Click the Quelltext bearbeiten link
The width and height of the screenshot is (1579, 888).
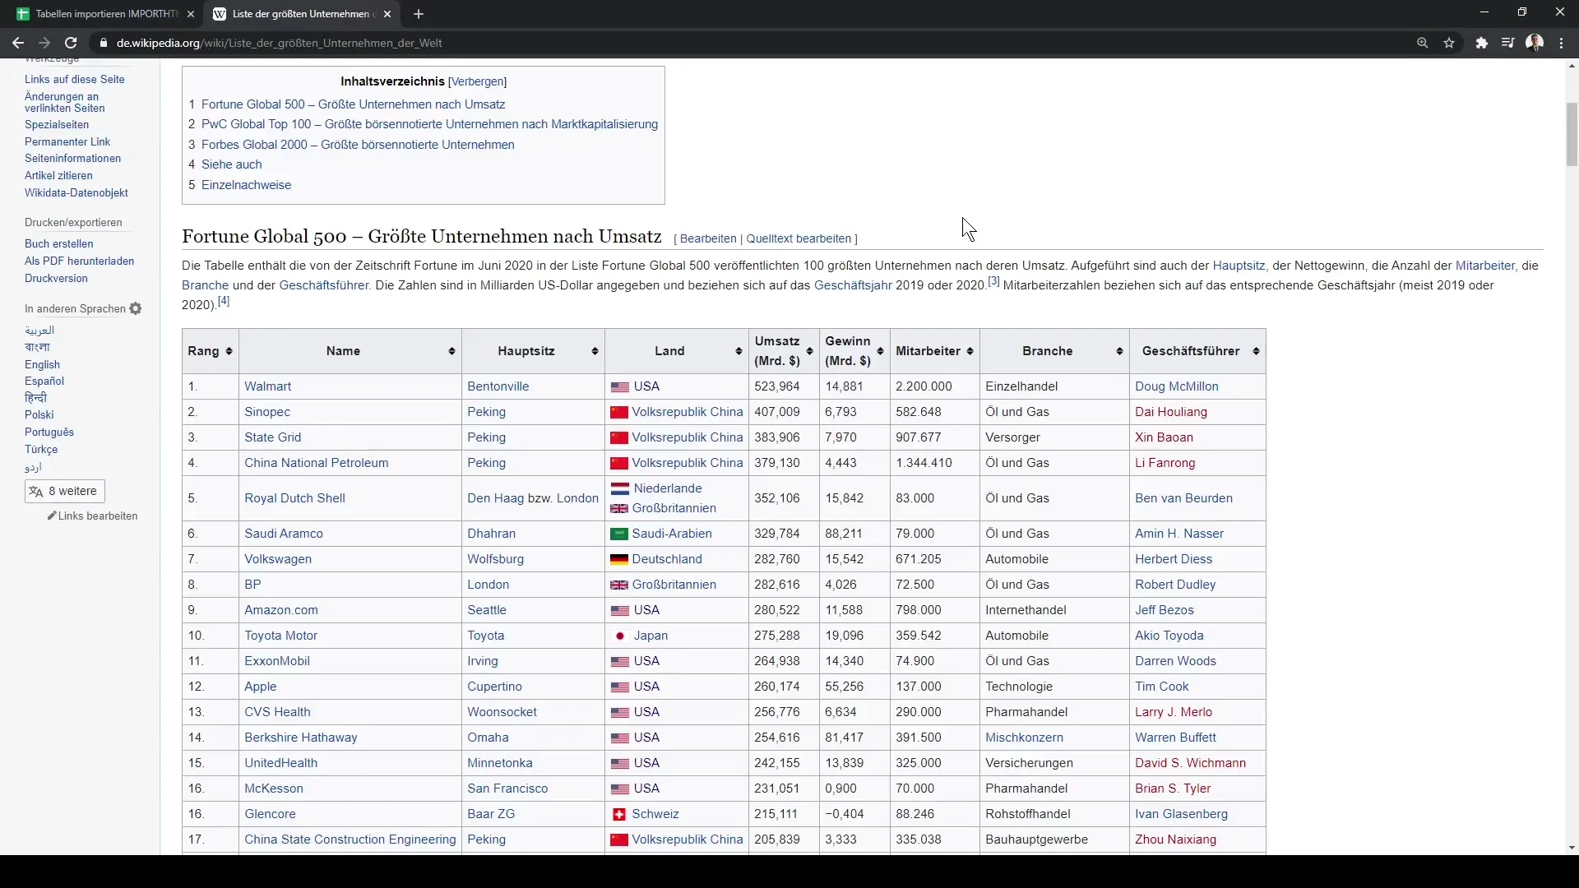pos(799,238)
